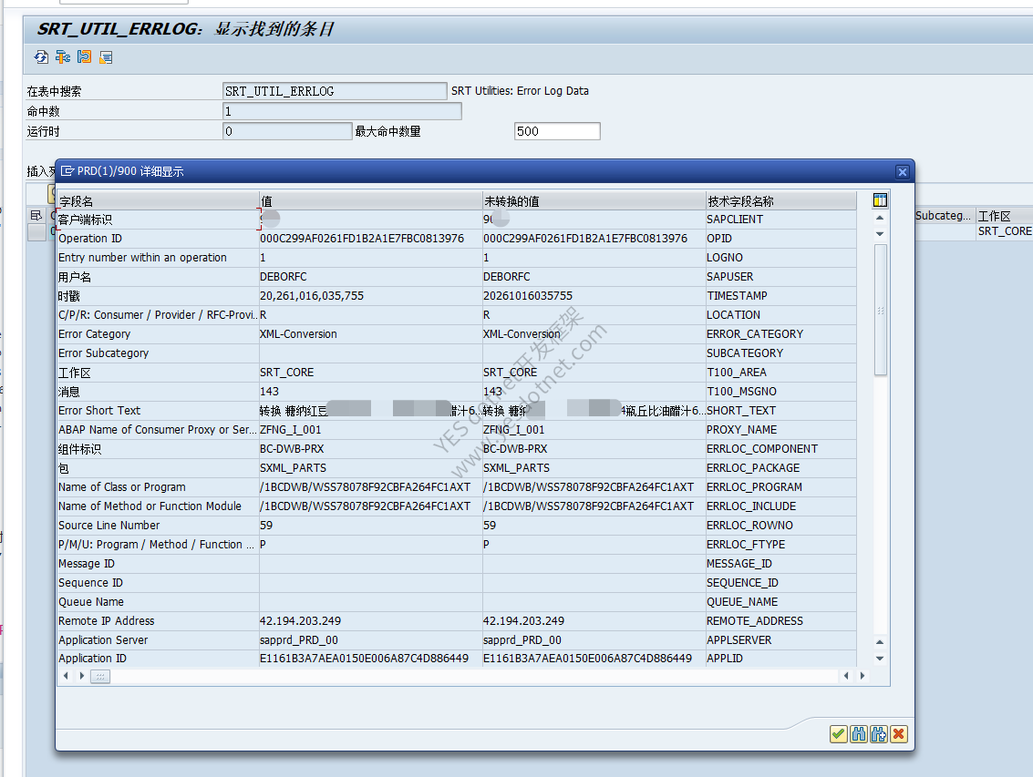Confirm the dialog with the green checkmark
Image resolution: width=1033 pixels, height=777 pixels.
tap(838, 734)
